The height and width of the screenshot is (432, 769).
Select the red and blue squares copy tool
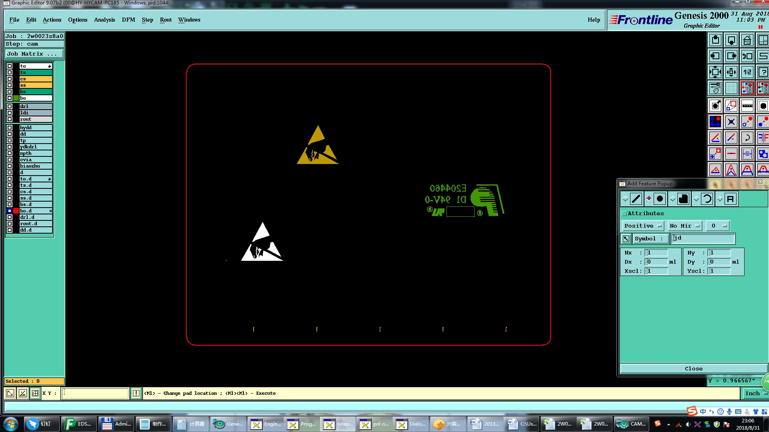731,106
